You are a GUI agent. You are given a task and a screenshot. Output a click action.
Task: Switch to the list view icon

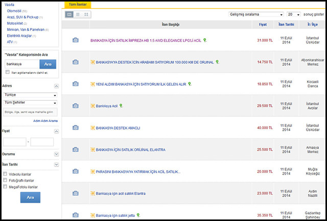coord(78,15)
